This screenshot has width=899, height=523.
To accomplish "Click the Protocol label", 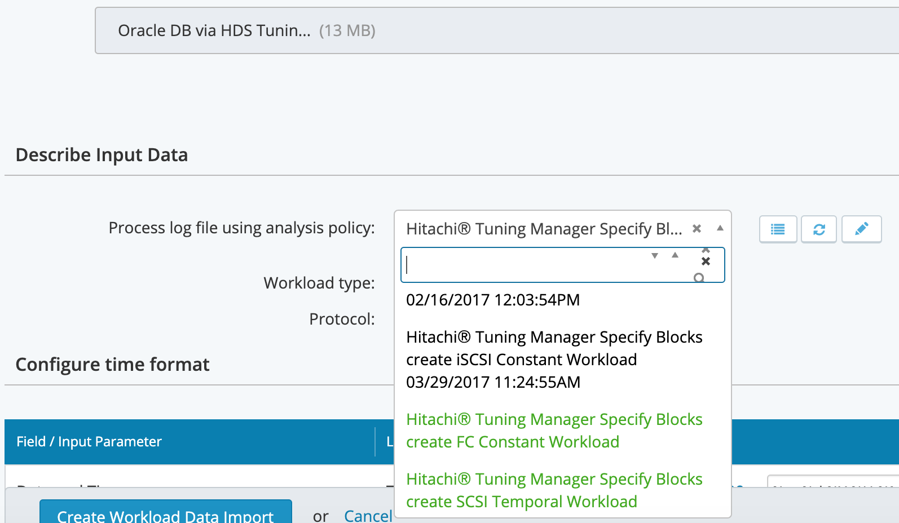I will coord(342,319).
